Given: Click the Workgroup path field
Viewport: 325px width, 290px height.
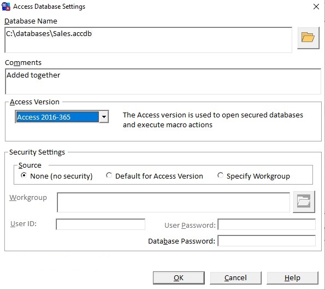Looking at the screenshot, I should tap(174, 202).
